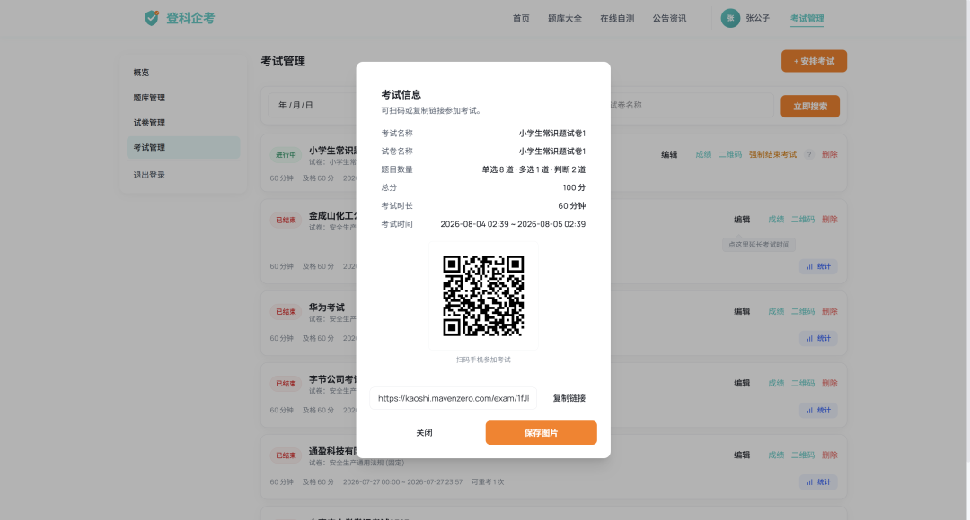The height and width of the screenshot is (520, 970).
Task: Click 成绩 for the 通盈科技 exam row
Action: tap(776, 455)
